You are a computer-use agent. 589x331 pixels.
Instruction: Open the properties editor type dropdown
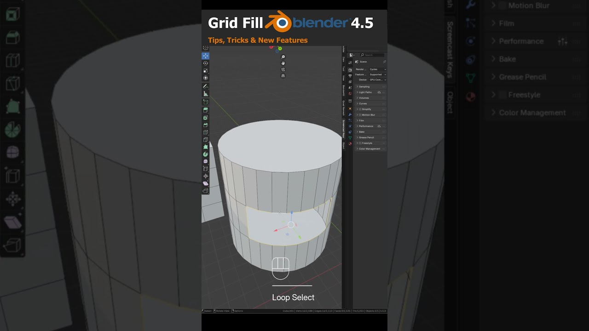[x=352, y=55]
